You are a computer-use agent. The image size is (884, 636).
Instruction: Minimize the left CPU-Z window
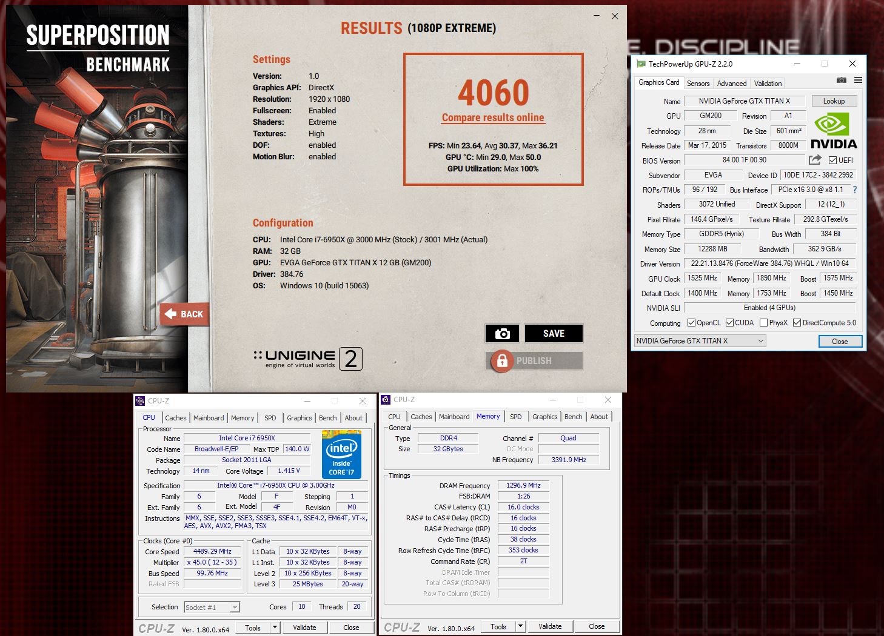click(307, 401)
